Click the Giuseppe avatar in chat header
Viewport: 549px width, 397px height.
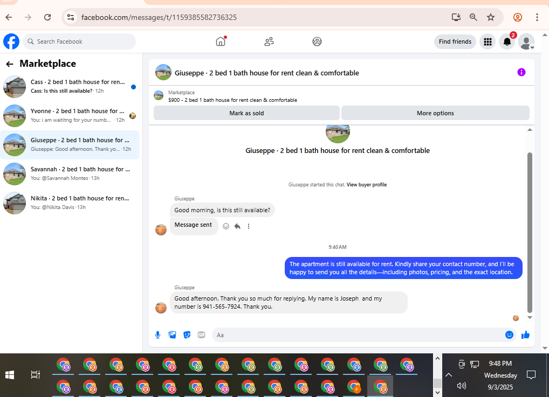click(163, 72)
